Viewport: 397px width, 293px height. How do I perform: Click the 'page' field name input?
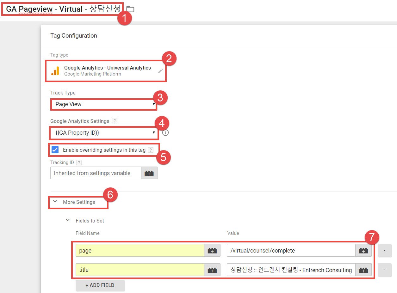pyautogui.click(x=140, y=250)
